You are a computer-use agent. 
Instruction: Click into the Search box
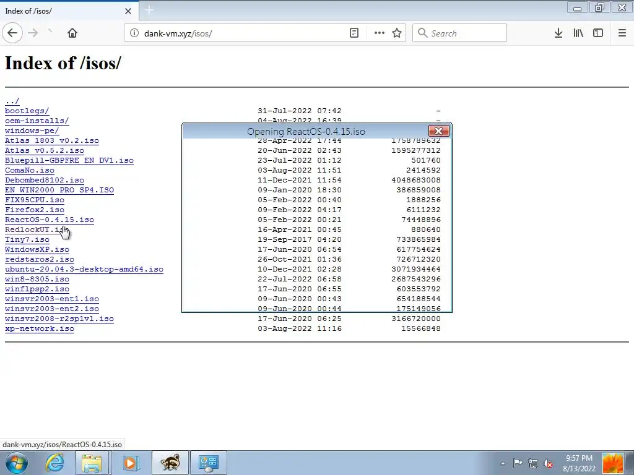click(460, 33)
